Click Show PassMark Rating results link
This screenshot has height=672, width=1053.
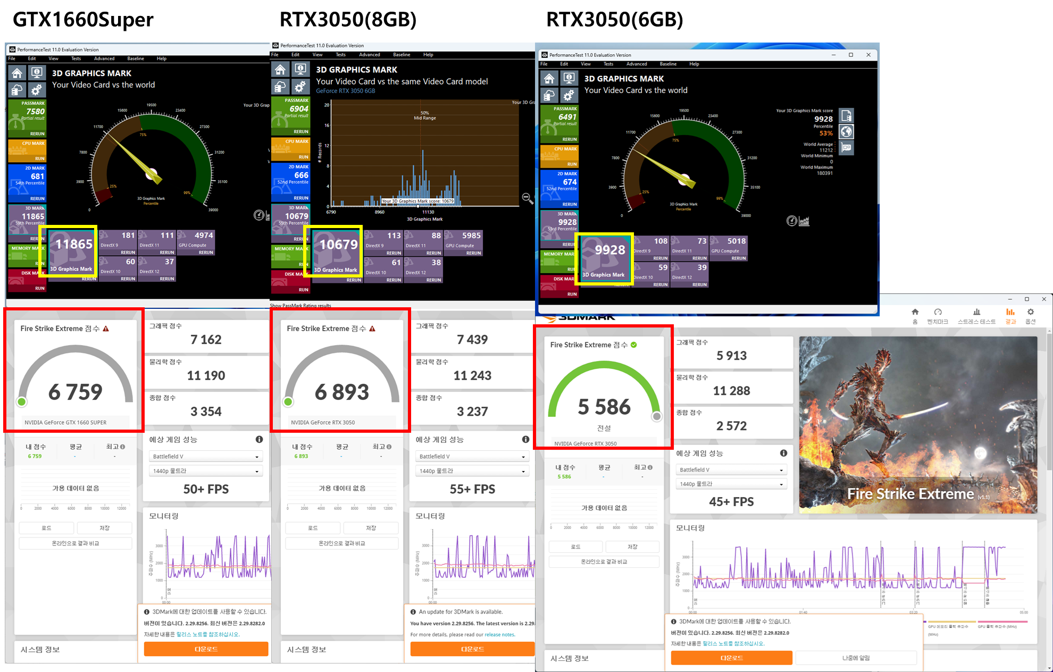(x=300, y=306)
